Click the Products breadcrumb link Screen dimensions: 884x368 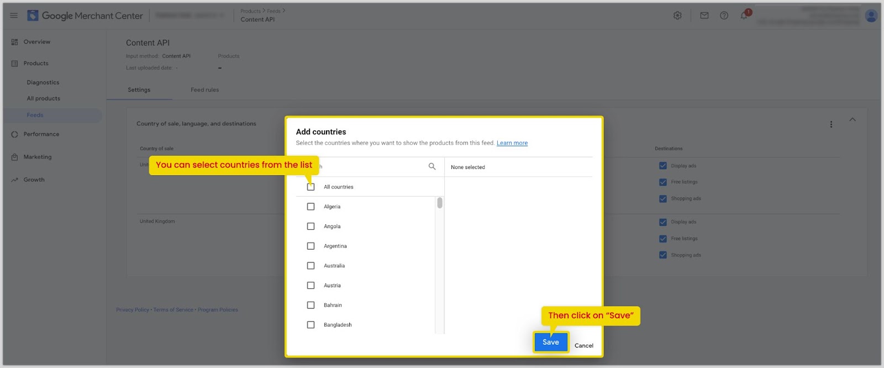pos(250,11)
